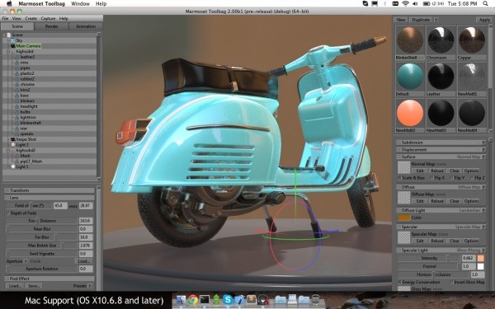Adjust the Far Blur slider
Image resolution: width=495 pixels, height=309 pixels.
click(42, 237)
